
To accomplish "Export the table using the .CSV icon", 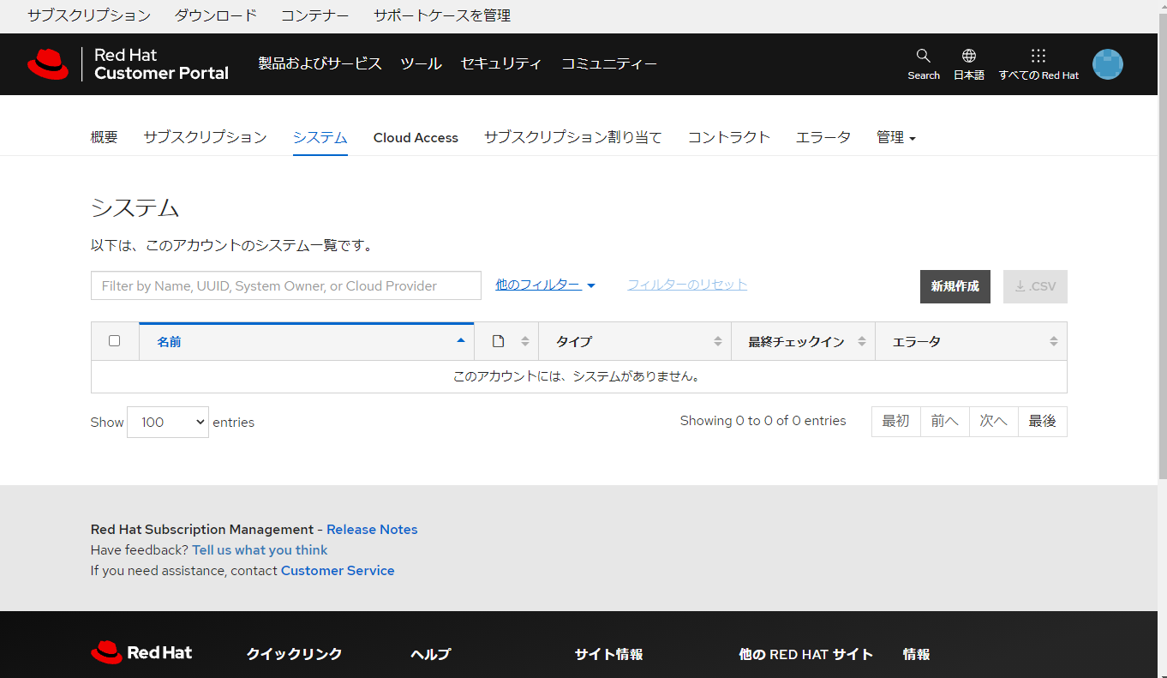I will coord(1034,286).
